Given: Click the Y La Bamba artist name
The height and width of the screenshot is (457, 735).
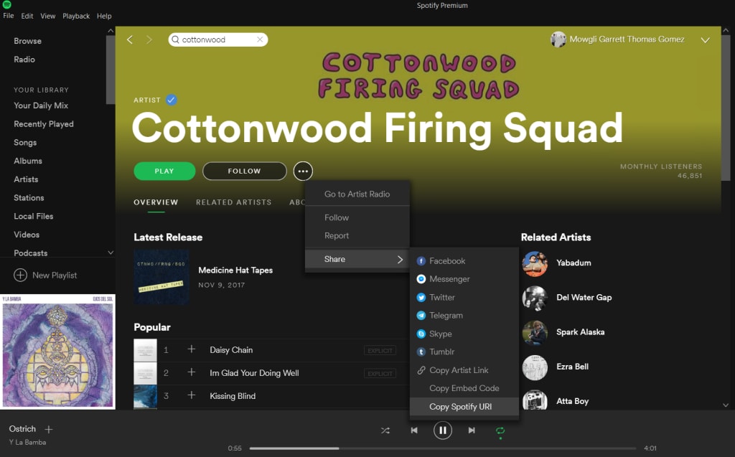Looking at the screenshot, I should (x=28, y=442).
